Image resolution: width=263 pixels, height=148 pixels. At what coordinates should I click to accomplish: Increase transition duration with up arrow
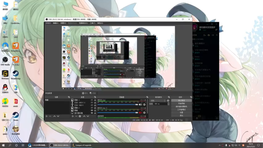click(x=168, y=103)
